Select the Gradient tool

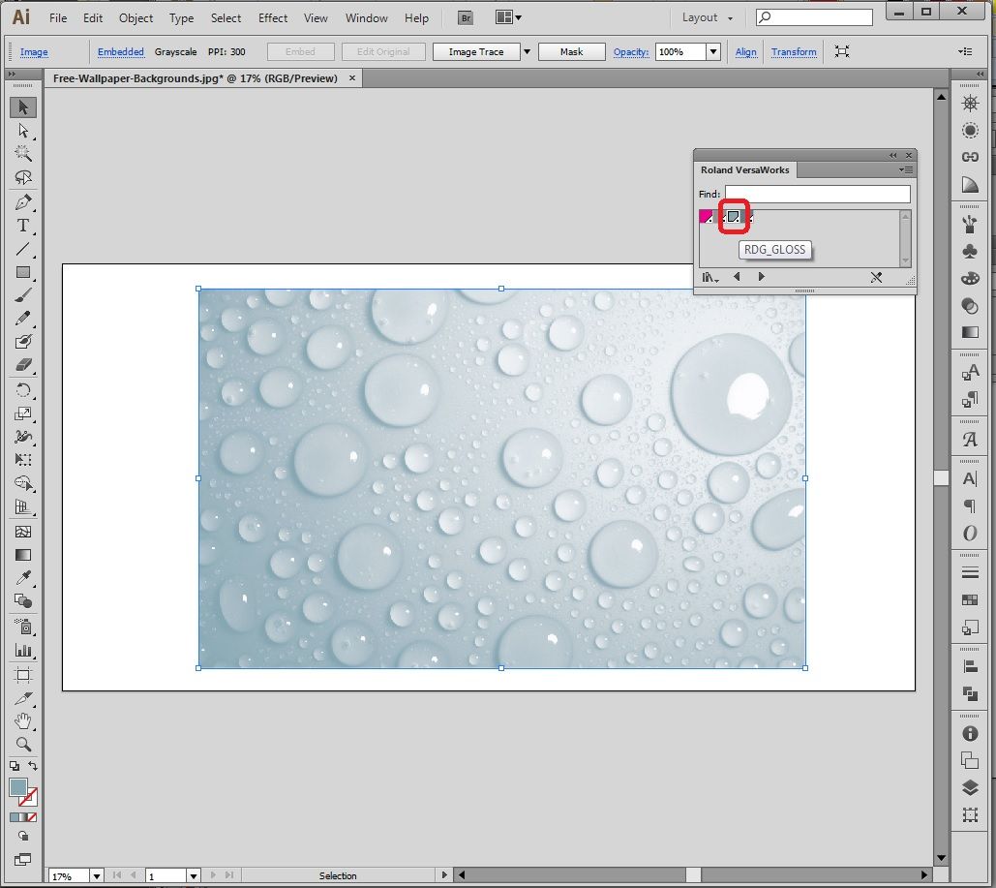tap(23, 554)
